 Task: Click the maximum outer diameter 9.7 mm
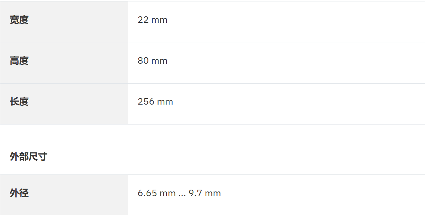tap(205, 193)
